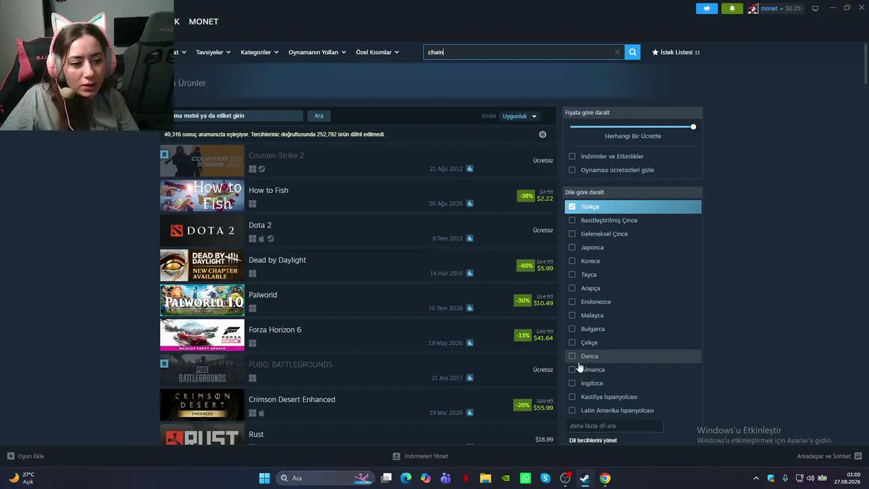869x489 pixels.
Task: Click the blue icon beside Palworld date
Action: coord(470,308)
